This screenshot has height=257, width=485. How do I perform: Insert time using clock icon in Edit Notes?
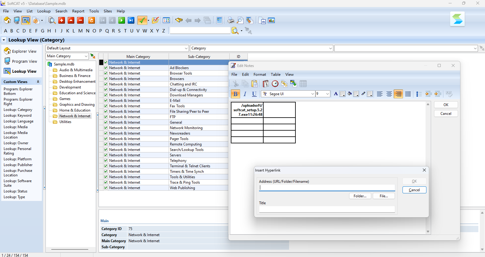point(275,84)
